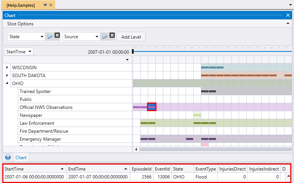
Task: Click the Add Level button
Action: (x=131, y=37)
